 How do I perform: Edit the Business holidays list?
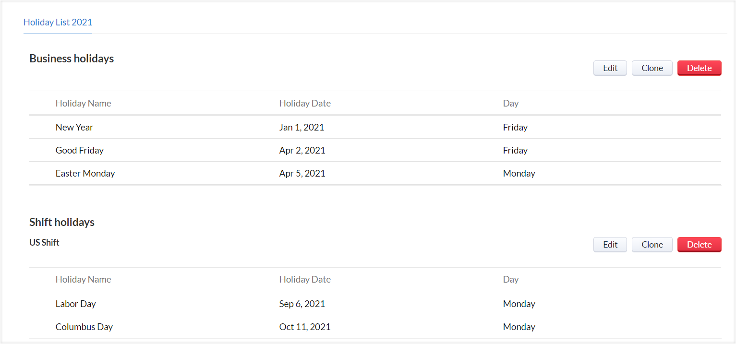[x=610, y=68]
